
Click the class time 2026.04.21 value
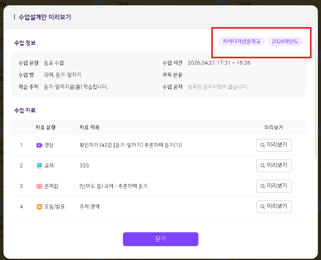(219, 63)
